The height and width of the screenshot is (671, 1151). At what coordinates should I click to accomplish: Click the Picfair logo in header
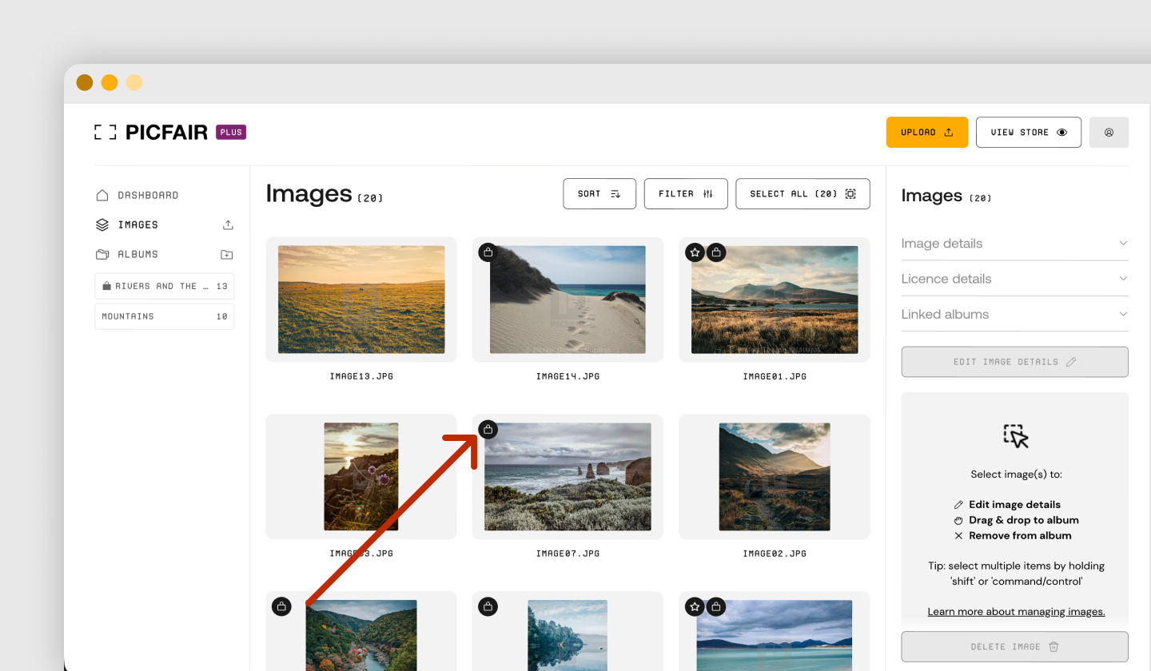pos(151,133)
